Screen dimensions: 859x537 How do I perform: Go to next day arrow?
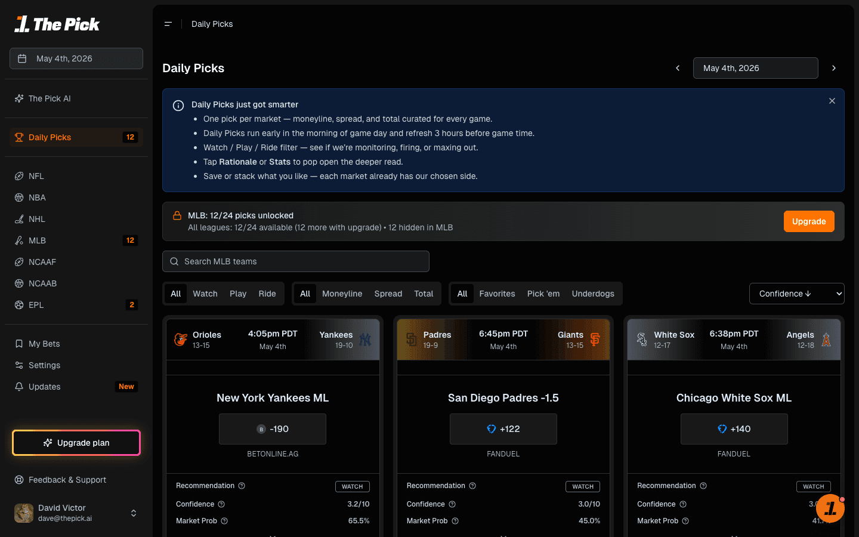[834, 68]
